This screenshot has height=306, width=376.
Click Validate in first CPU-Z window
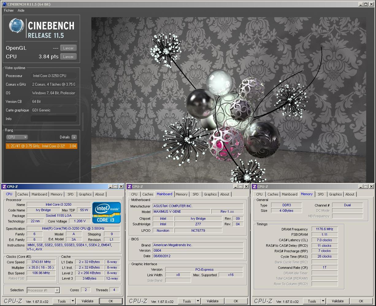point(87,301)
